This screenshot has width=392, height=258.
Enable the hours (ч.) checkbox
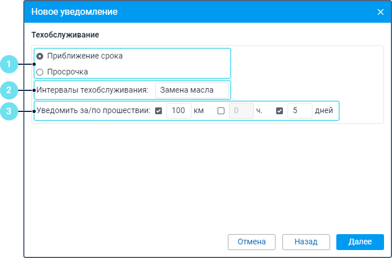point(221,111)
